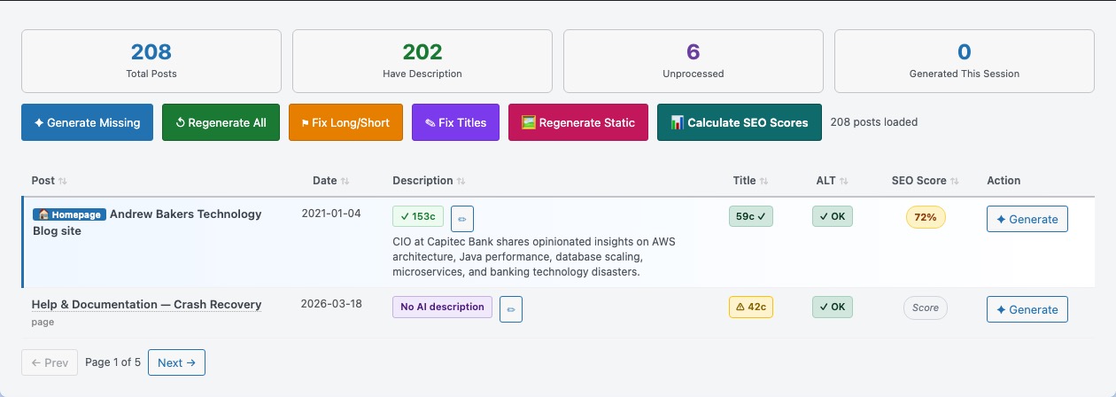
Task: Click the 72% SEO score badge
Action: 926,217
